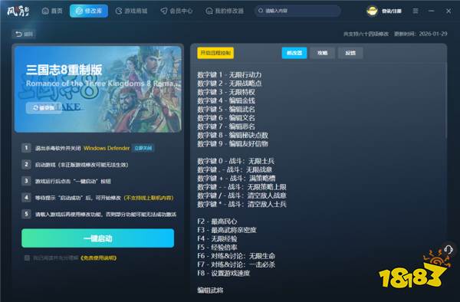Click row F5 - 经验倍率
This screenshot has height=302, width=460.
[217, 247]
